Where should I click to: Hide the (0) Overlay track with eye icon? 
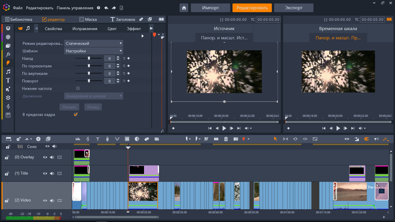point(45,157)
